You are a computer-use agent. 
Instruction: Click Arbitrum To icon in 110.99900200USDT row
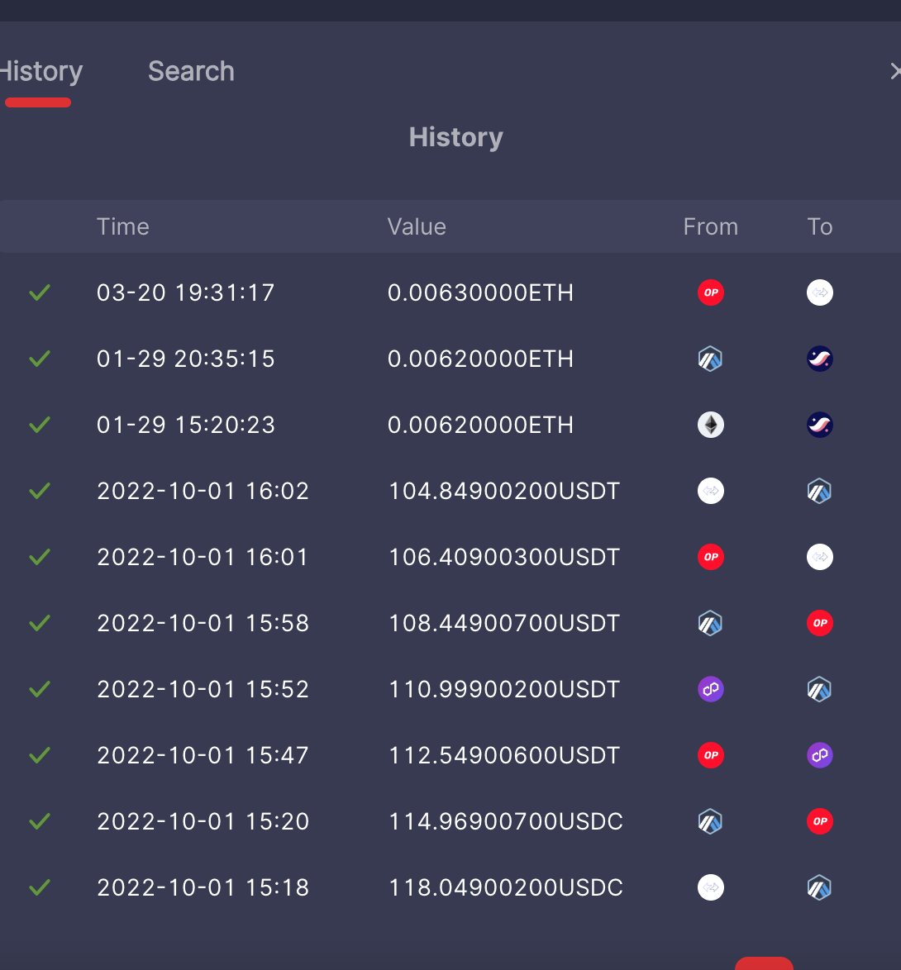[819, 689]
